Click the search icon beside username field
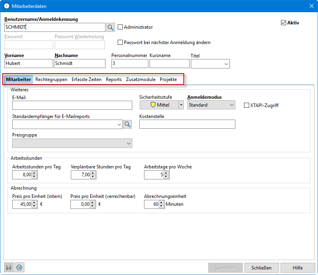The image size is (318, 275). pyautogui.click(x=111, y=27)
